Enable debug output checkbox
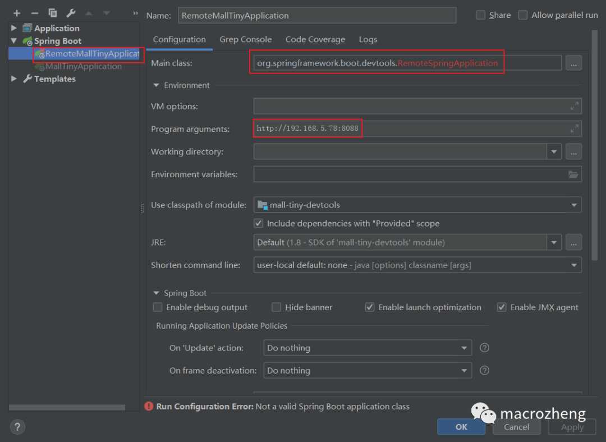This screenshot has width=606, height=442. 157,307
